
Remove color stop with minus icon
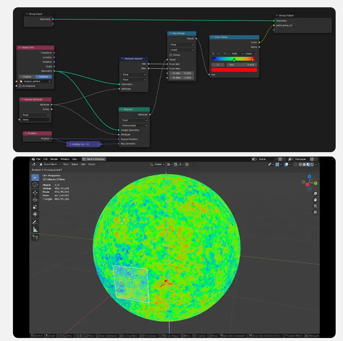point(219,53)
